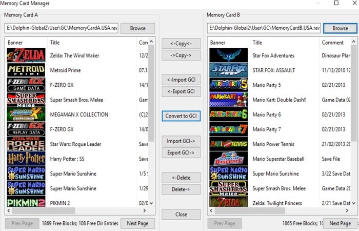Click the 'Dinosaur Plan' comment cell
Screen dimensions: 359x231
[336, 55]
